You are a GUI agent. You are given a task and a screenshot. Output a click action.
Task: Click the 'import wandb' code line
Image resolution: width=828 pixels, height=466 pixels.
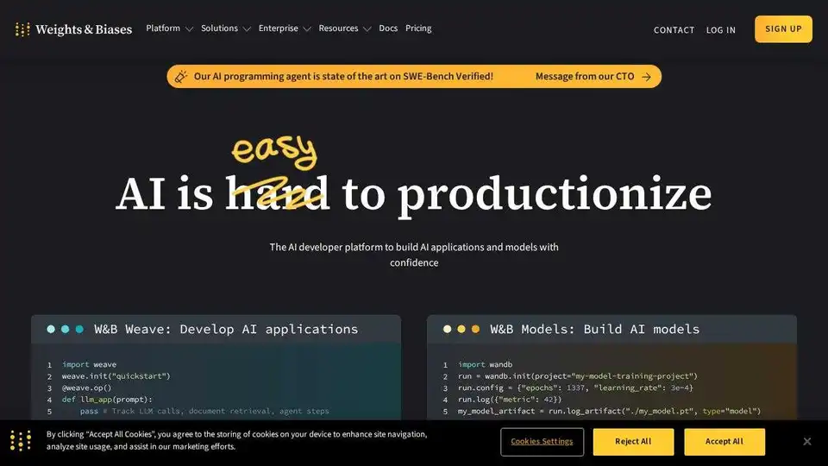click(486, 364)
